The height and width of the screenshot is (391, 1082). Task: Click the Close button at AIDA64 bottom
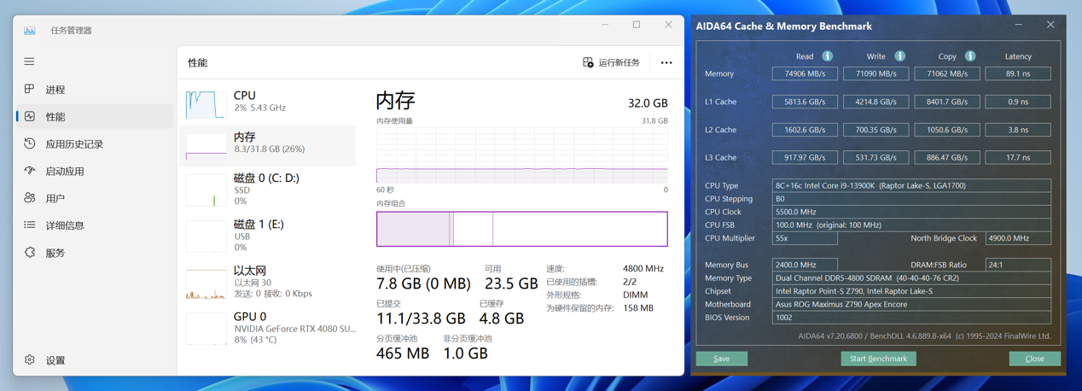[x=1034, y=359]
